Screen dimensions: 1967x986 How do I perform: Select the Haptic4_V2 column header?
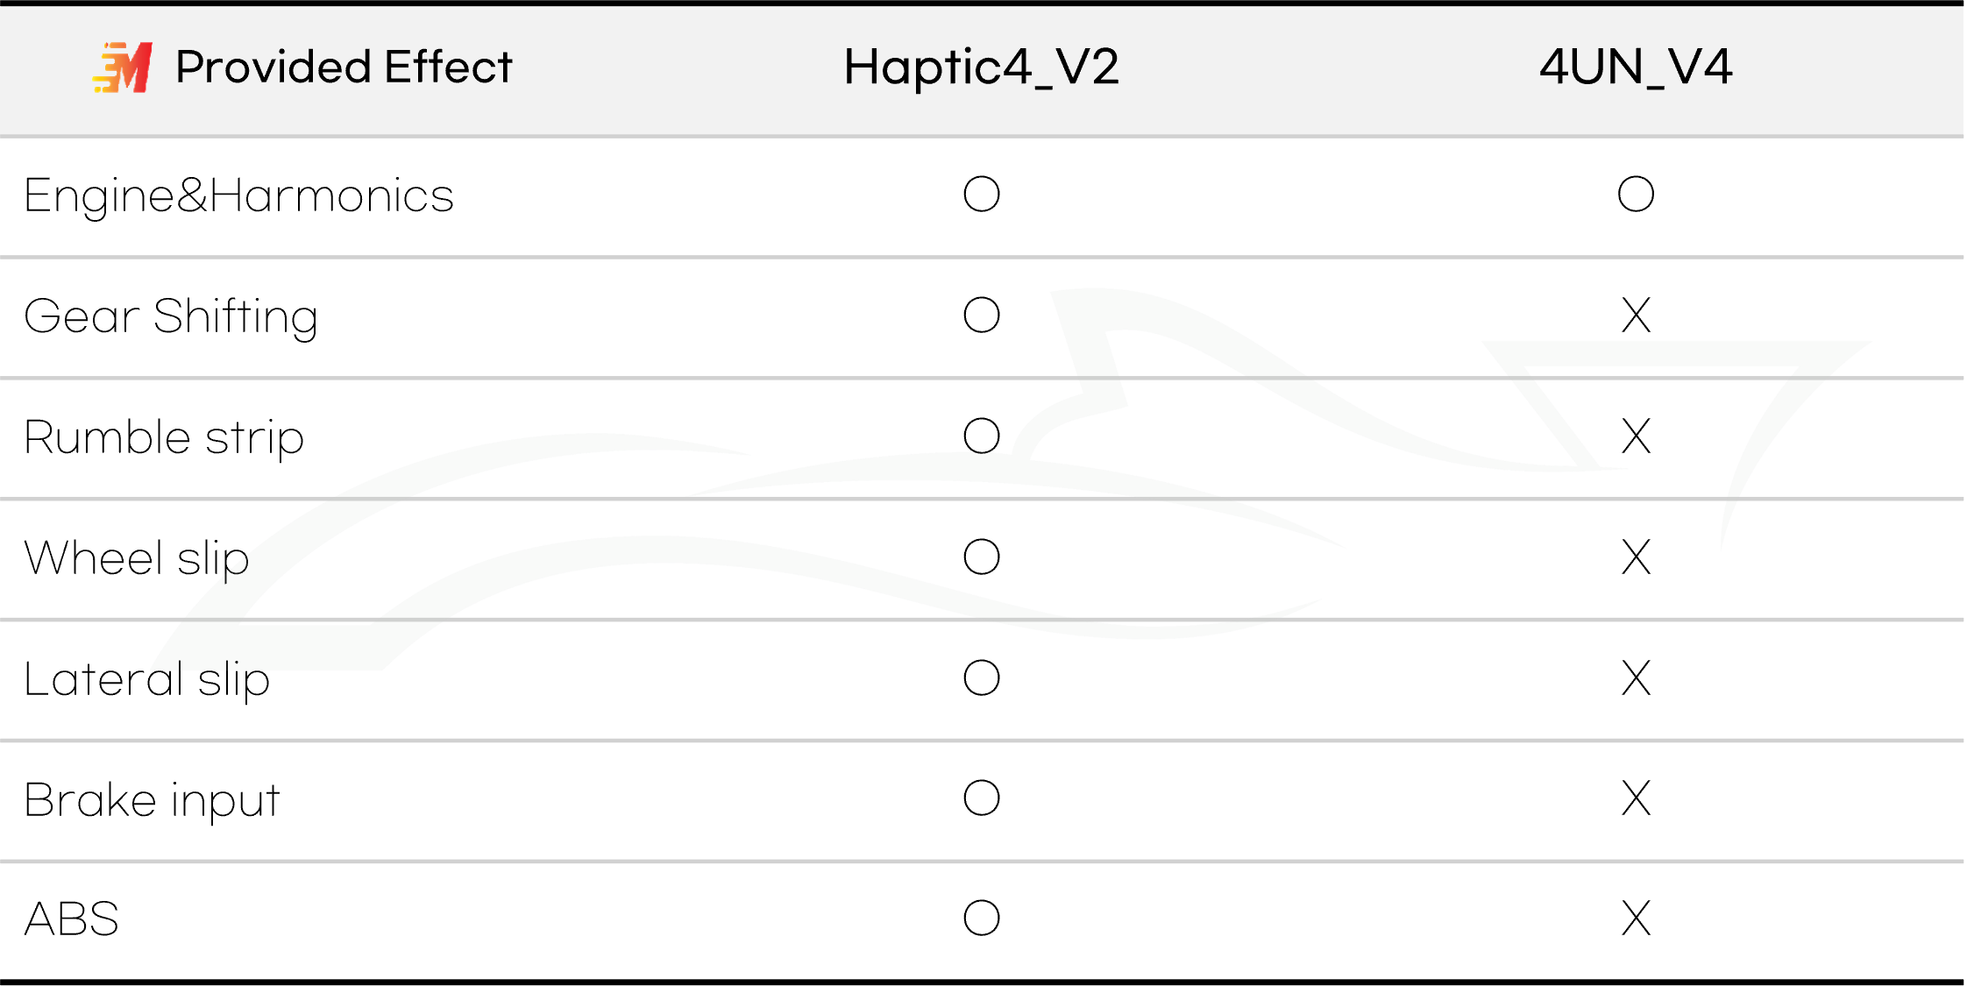981,67
